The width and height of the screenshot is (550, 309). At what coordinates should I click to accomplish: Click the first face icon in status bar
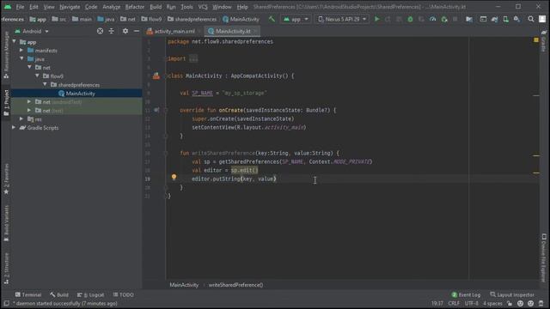point(520,303)
